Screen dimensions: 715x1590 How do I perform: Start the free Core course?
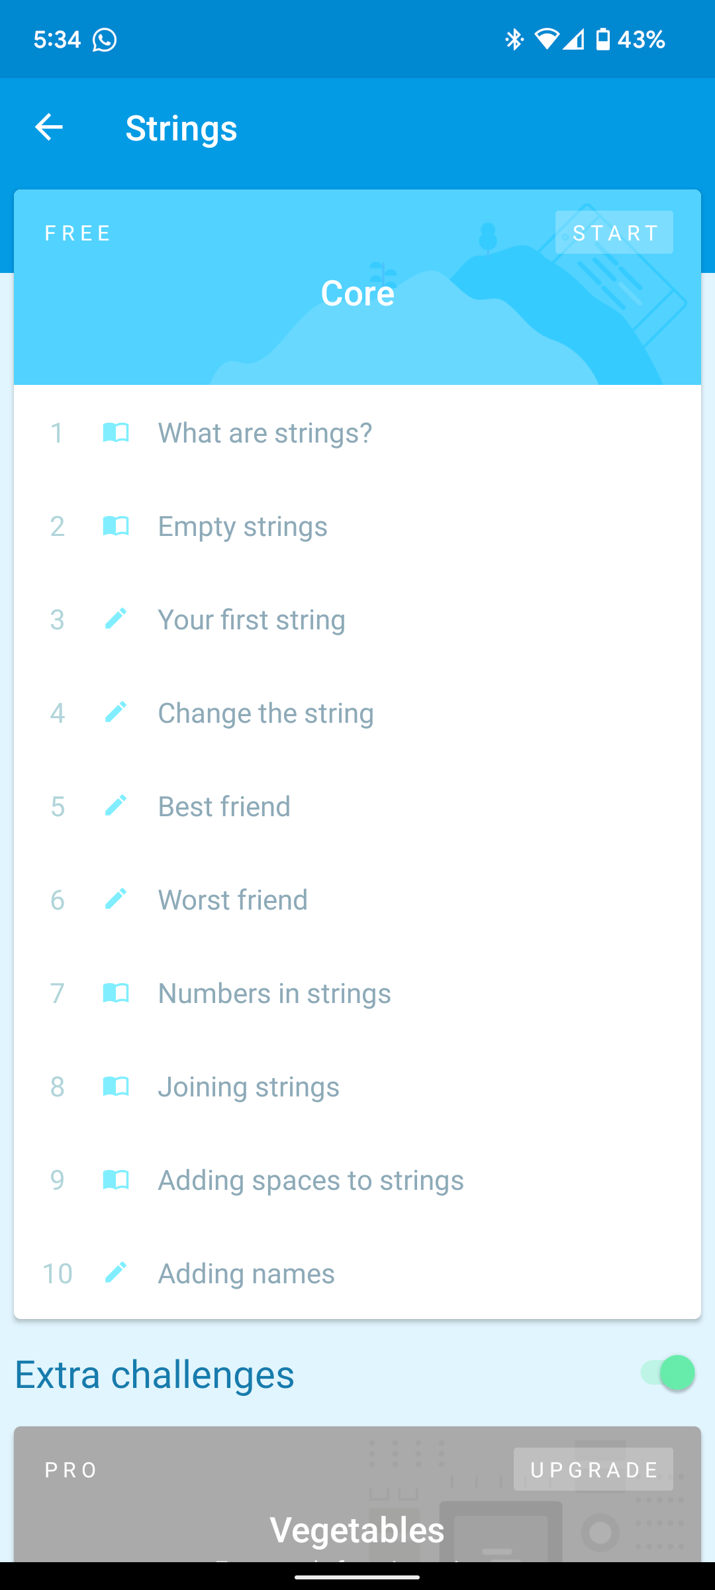click(x=614, y=233)
